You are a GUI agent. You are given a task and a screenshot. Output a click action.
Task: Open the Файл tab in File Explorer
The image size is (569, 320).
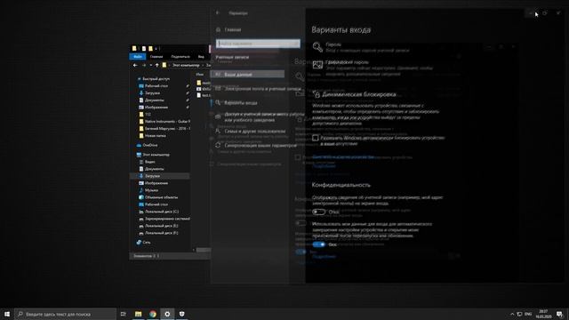point(138,57)
